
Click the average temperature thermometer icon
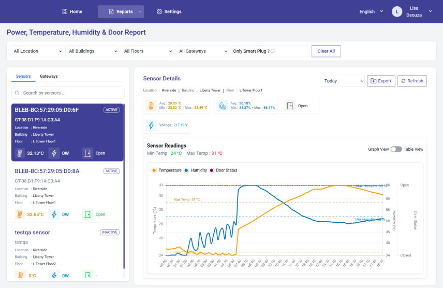[151, 106]
